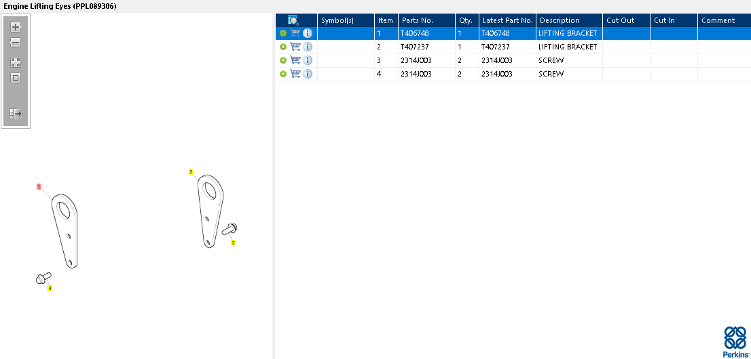Open the green gear icon for item T406748

(x=283, y=33)
